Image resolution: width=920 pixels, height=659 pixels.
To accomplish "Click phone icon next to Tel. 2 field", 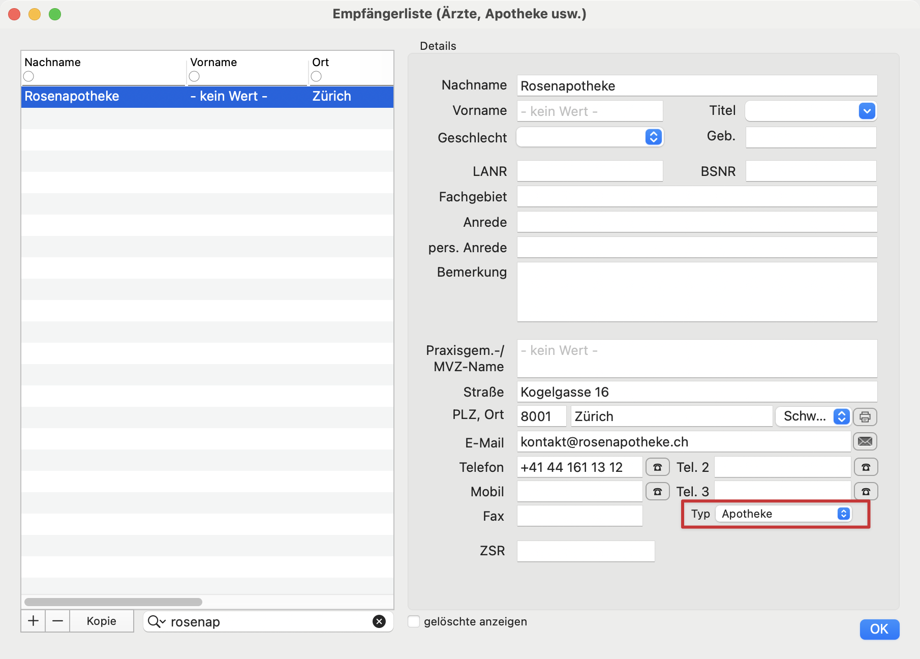I will coord(866,467).
